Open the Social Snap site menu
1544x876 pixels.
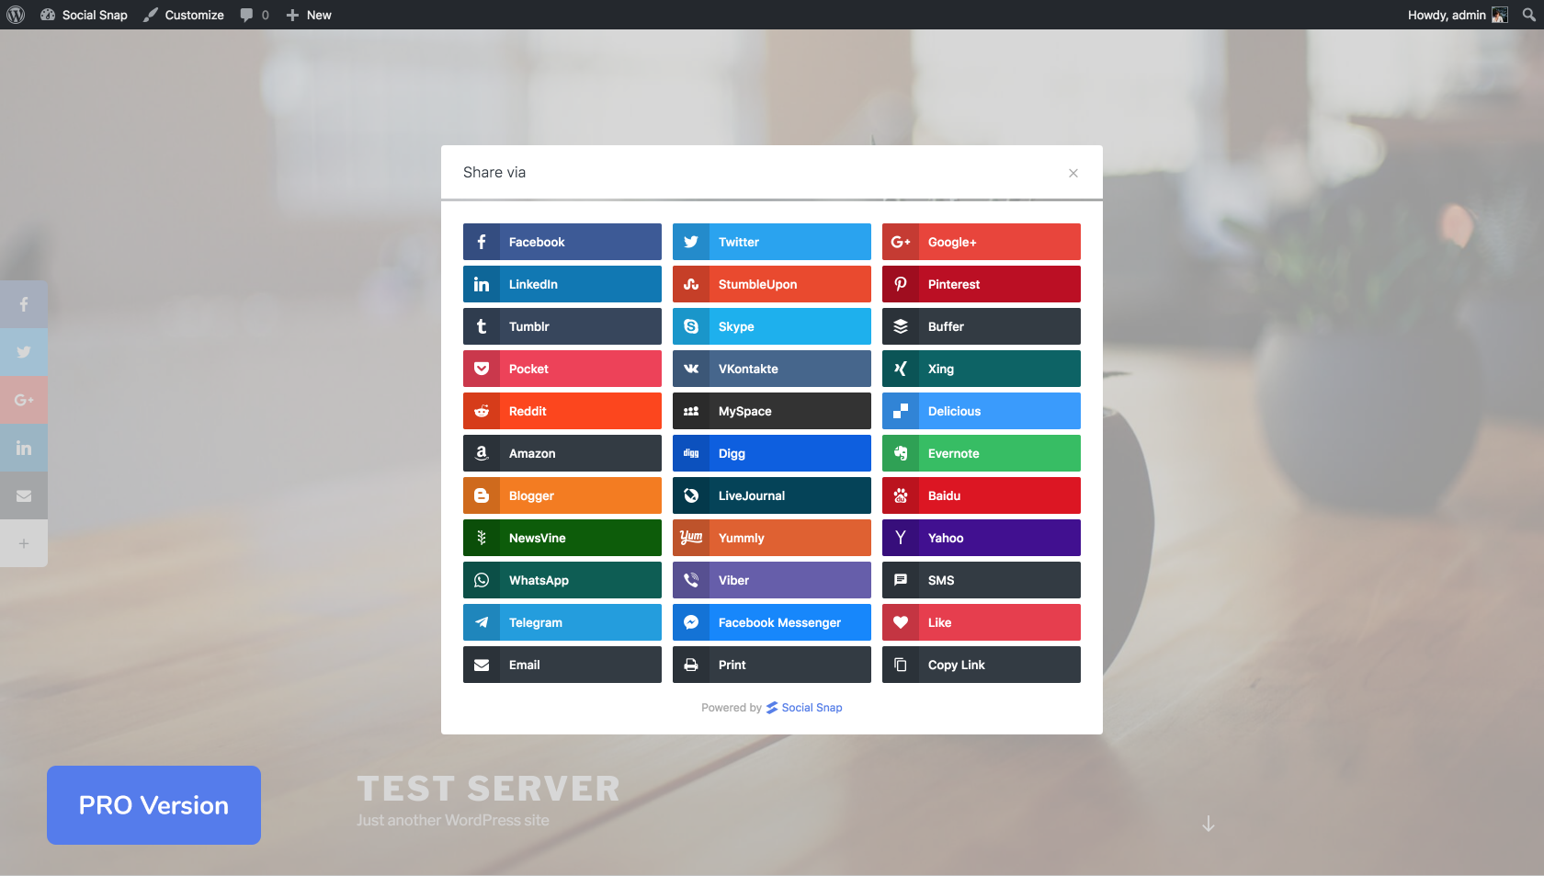point(85,15)
